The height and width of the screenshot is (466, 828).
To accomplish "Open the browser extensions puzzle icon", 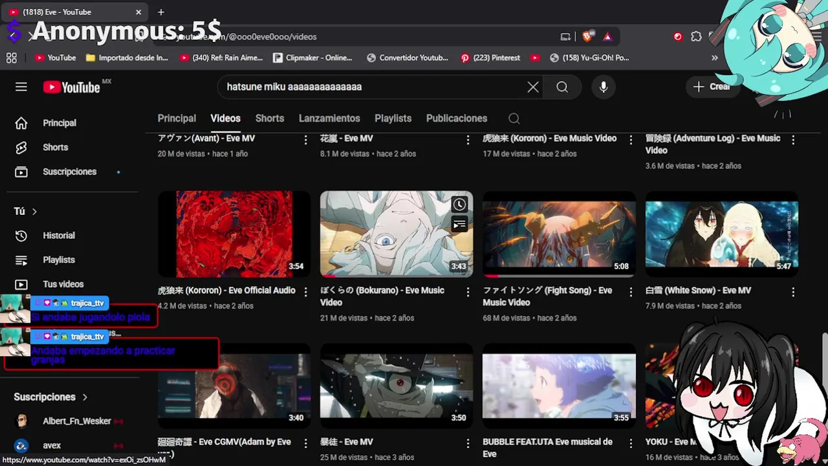I will (696, 37).
